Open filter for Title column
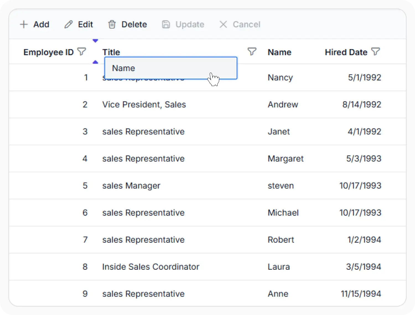Screen dimensions: 415x315 pyautogui.click(x=252, y=52)
